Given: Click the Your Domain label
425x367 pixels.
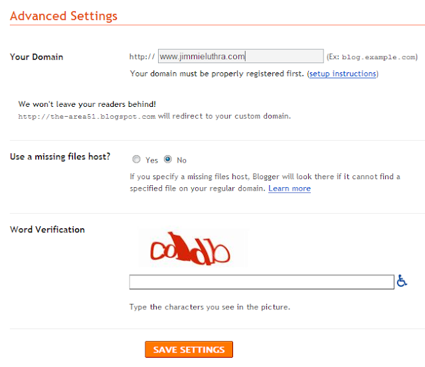Looking at the screenshot, I should [37, 57].
